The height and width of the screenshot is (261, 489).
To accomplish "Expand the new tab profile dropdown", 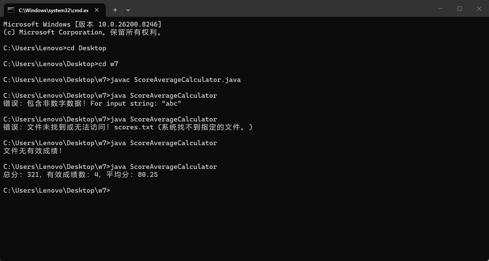I will 128,10.
